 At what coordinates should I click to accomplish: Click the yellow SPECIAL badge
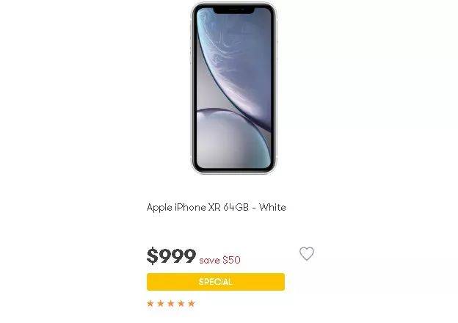(x=216, y=282)
